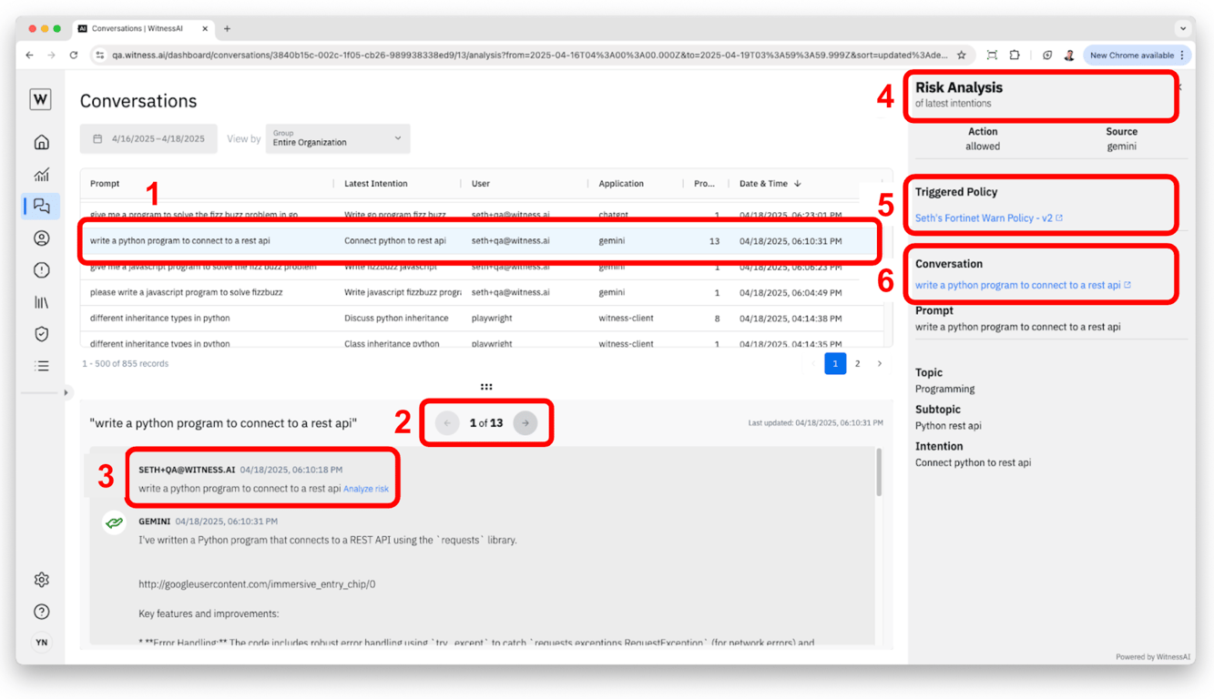Select the 'please write a javascript program' row
This screenshot has height=699, width=1214.
[481, 292]
